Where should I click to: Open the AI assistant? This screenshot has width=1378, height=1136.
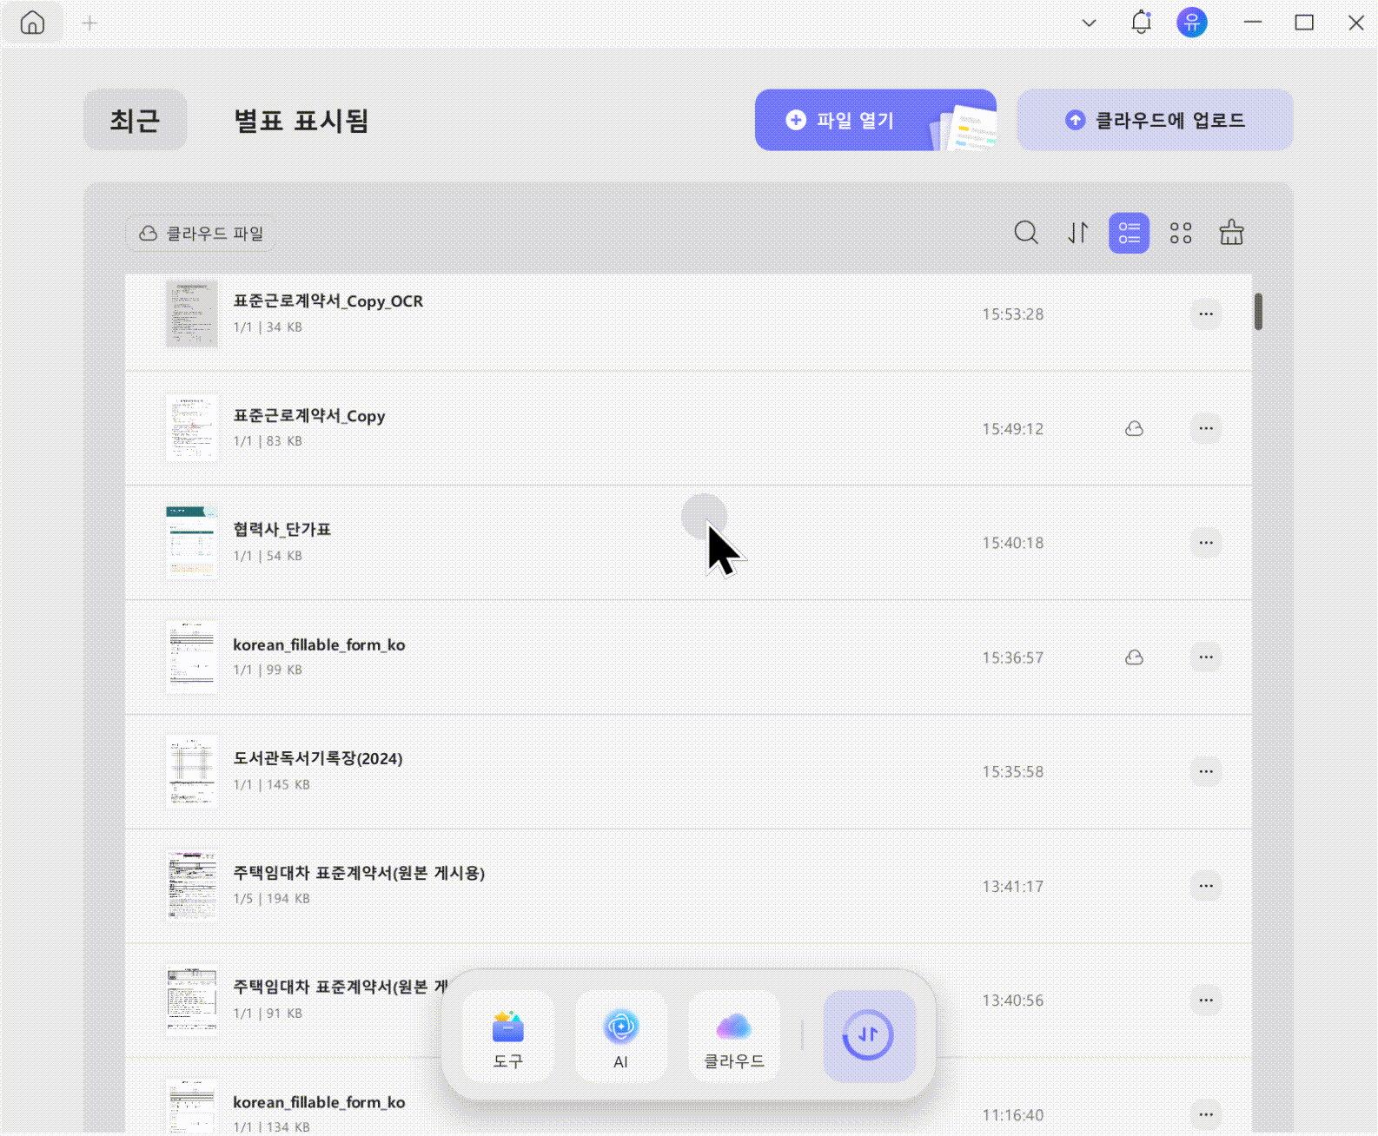pyautogui.click(x=620, y=1036)
